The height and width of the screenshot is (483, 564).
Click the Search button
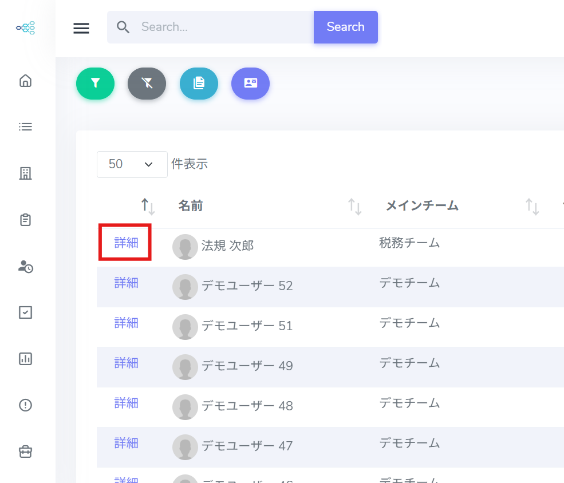click(345, 27)
